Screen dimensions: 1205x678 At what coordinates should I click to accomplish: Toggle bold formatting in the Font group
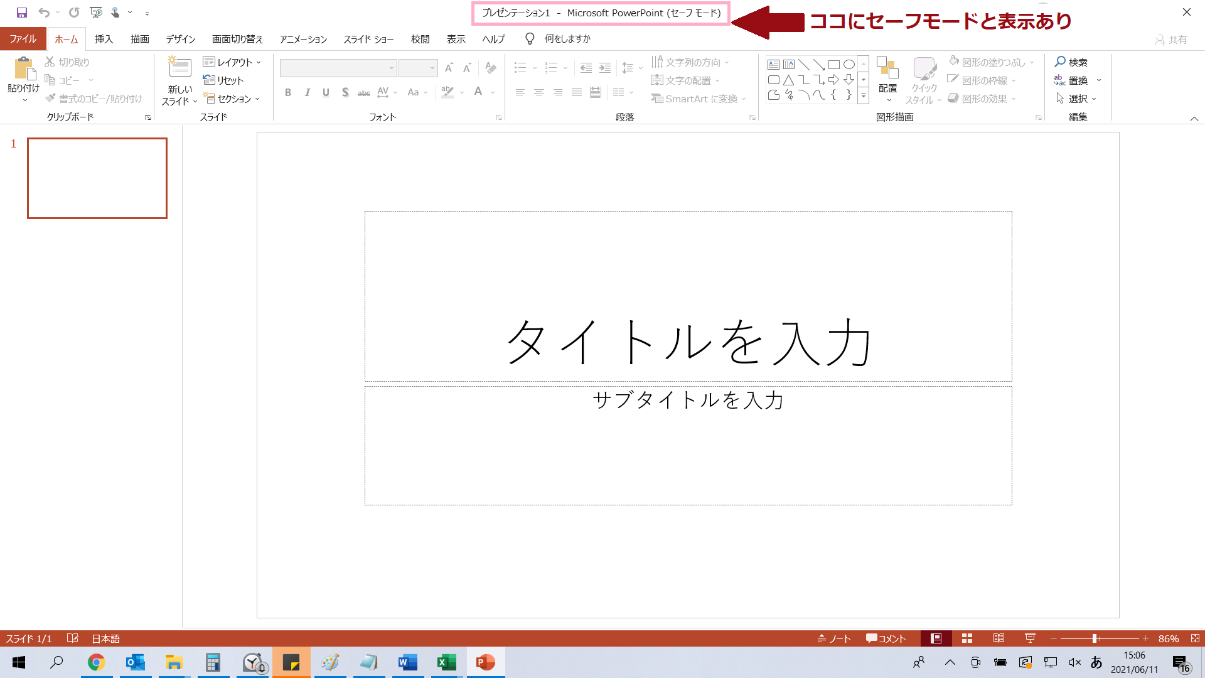point(288,92)
